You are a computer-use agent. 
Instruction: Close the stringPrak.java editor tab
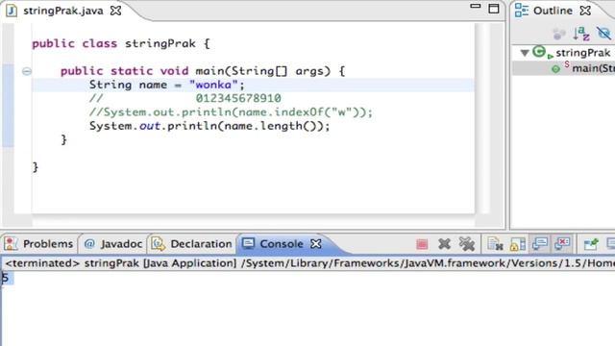pyautogui.click(x=115, y=11)
